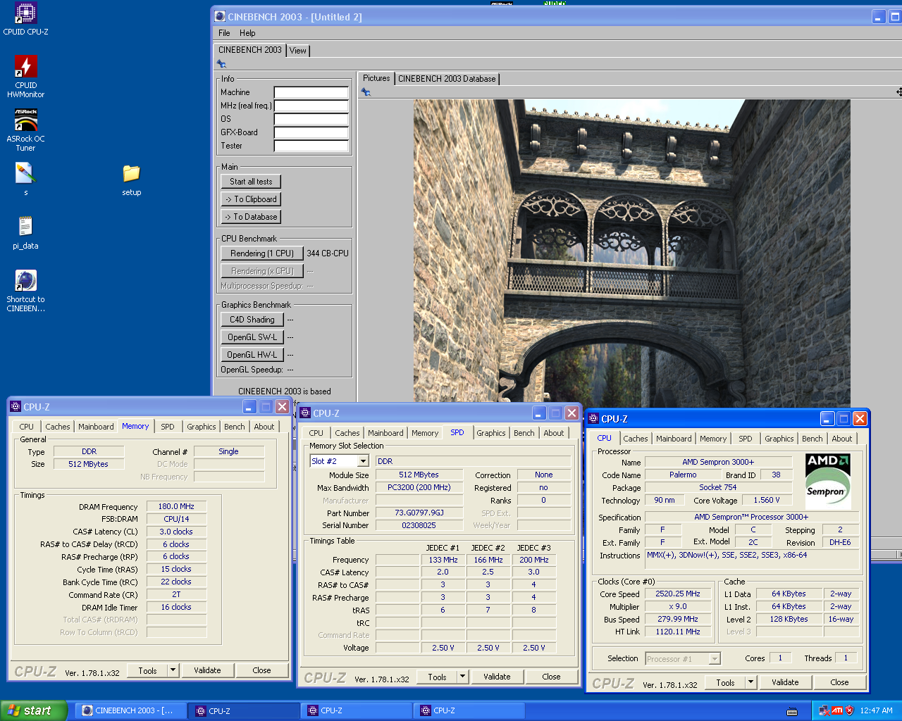Select the Pictures tab
902x721 pixels.
(376, 78)
